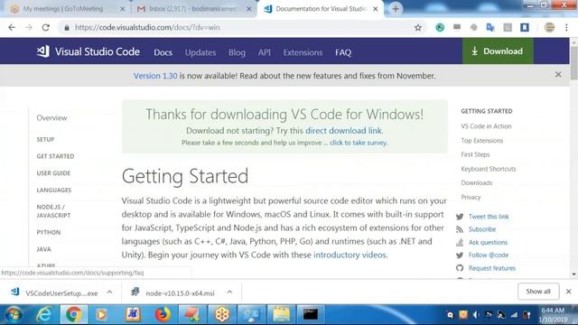The image size is (578, 325).
Task: Click the Google Translate extension icon
Action: point(490,27)
